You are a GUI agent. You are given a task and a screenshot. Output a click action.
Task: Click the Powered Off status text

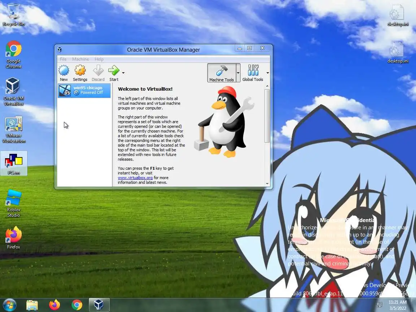pos(91,92)
